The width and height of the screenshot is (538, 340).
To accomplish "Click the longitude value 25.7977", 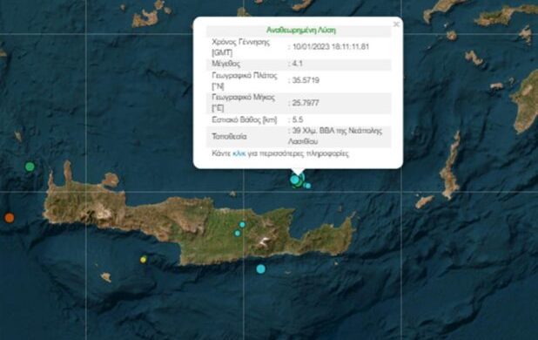I will pos(306,103).
